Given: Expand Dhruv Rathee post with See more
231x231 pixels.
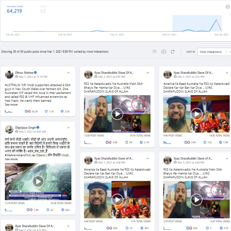Looking at the screenshot, I should click(x=11, y=105).
